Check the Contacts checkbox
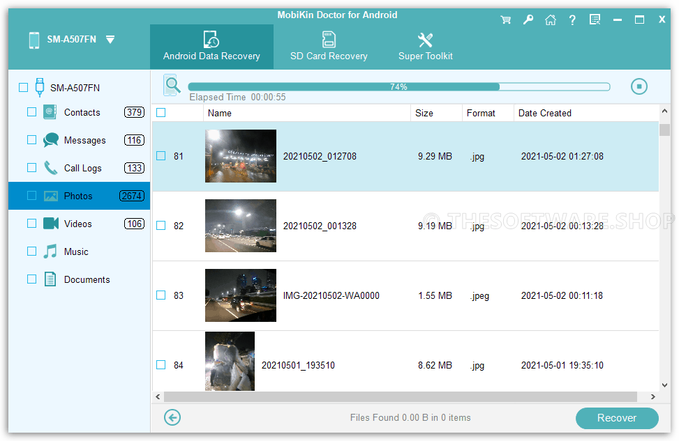This screenshot has width=679, height=441. tap(31, 112)
